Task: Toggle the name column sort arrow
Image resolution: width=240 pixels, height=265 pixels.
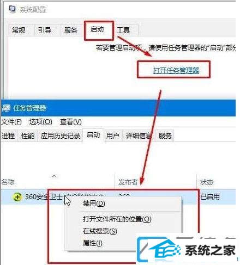Action: point(54,176)
